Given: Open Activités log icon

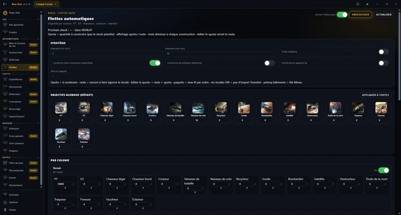Looking at the screenshot, I should coord(5,195).
